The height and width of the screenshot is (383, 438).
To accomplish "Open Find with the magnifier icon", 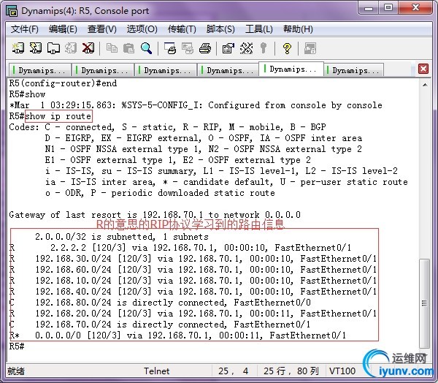I will coord(147,48).
